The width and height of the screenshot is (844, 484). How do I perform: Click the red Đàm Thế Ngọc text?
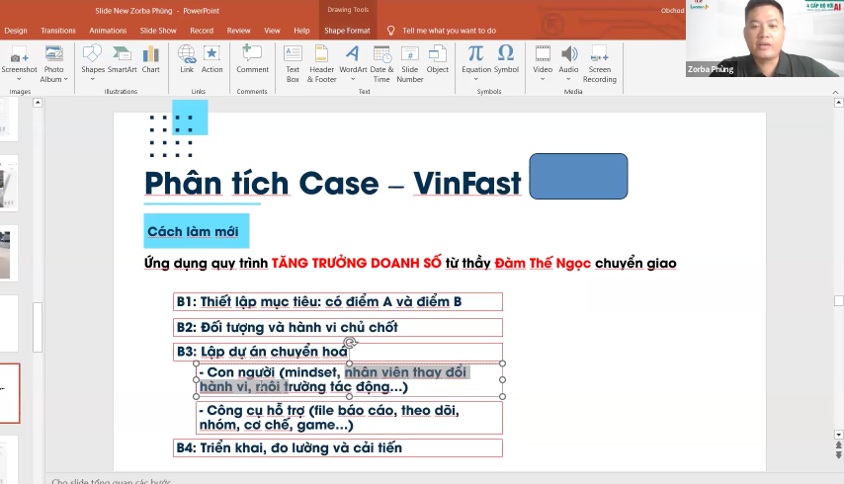[x=543, y=263]
